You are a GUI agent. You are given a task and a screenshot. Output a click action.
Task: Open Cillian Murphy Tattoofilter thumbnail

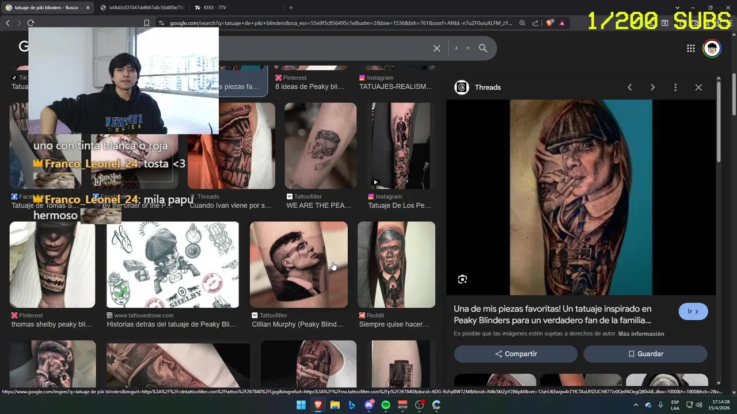pos(299,264)
